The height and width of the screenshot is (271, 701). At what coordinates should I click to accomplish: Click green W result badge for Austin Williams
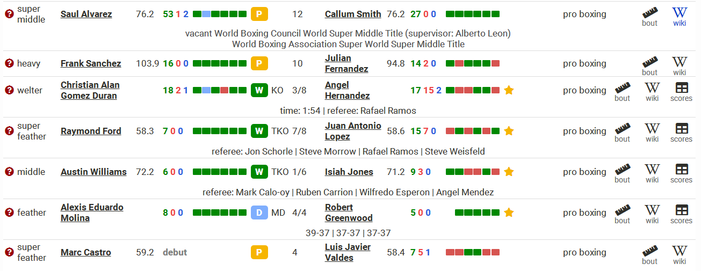(259, 172)
